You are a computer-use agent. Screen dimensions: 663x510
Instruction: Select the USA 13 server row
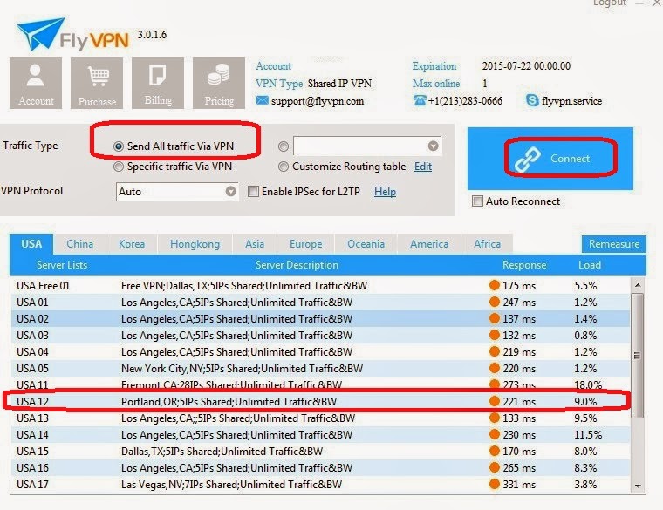(x=320, y=418)
